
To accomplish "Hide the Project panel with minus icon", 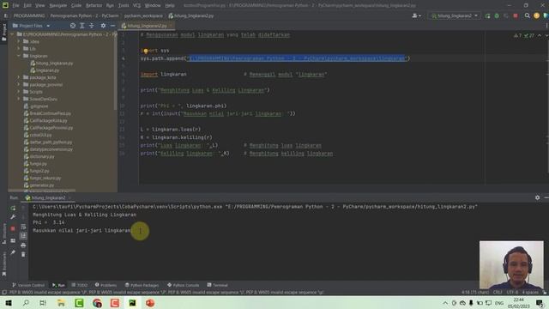I will [x=112, y=26].
